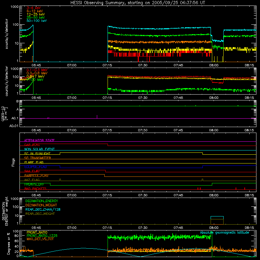The image size is (260, 260).
Task: Select the SAA_FLAG label
Action: (32, 171)
